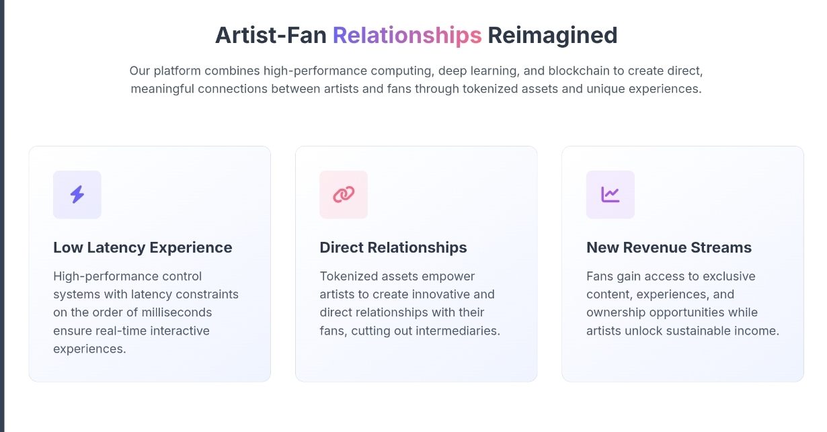Click 'High-performance control' in the first card

pyautogui.click(x=128, y=276)
